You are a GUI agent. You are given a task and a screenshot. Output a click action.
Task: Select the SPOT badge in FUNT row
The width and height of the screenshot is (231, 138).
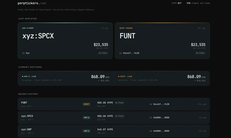87,104
